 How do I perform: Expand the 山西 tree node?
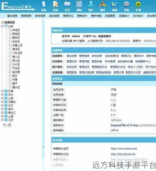[x=2, y=98]
